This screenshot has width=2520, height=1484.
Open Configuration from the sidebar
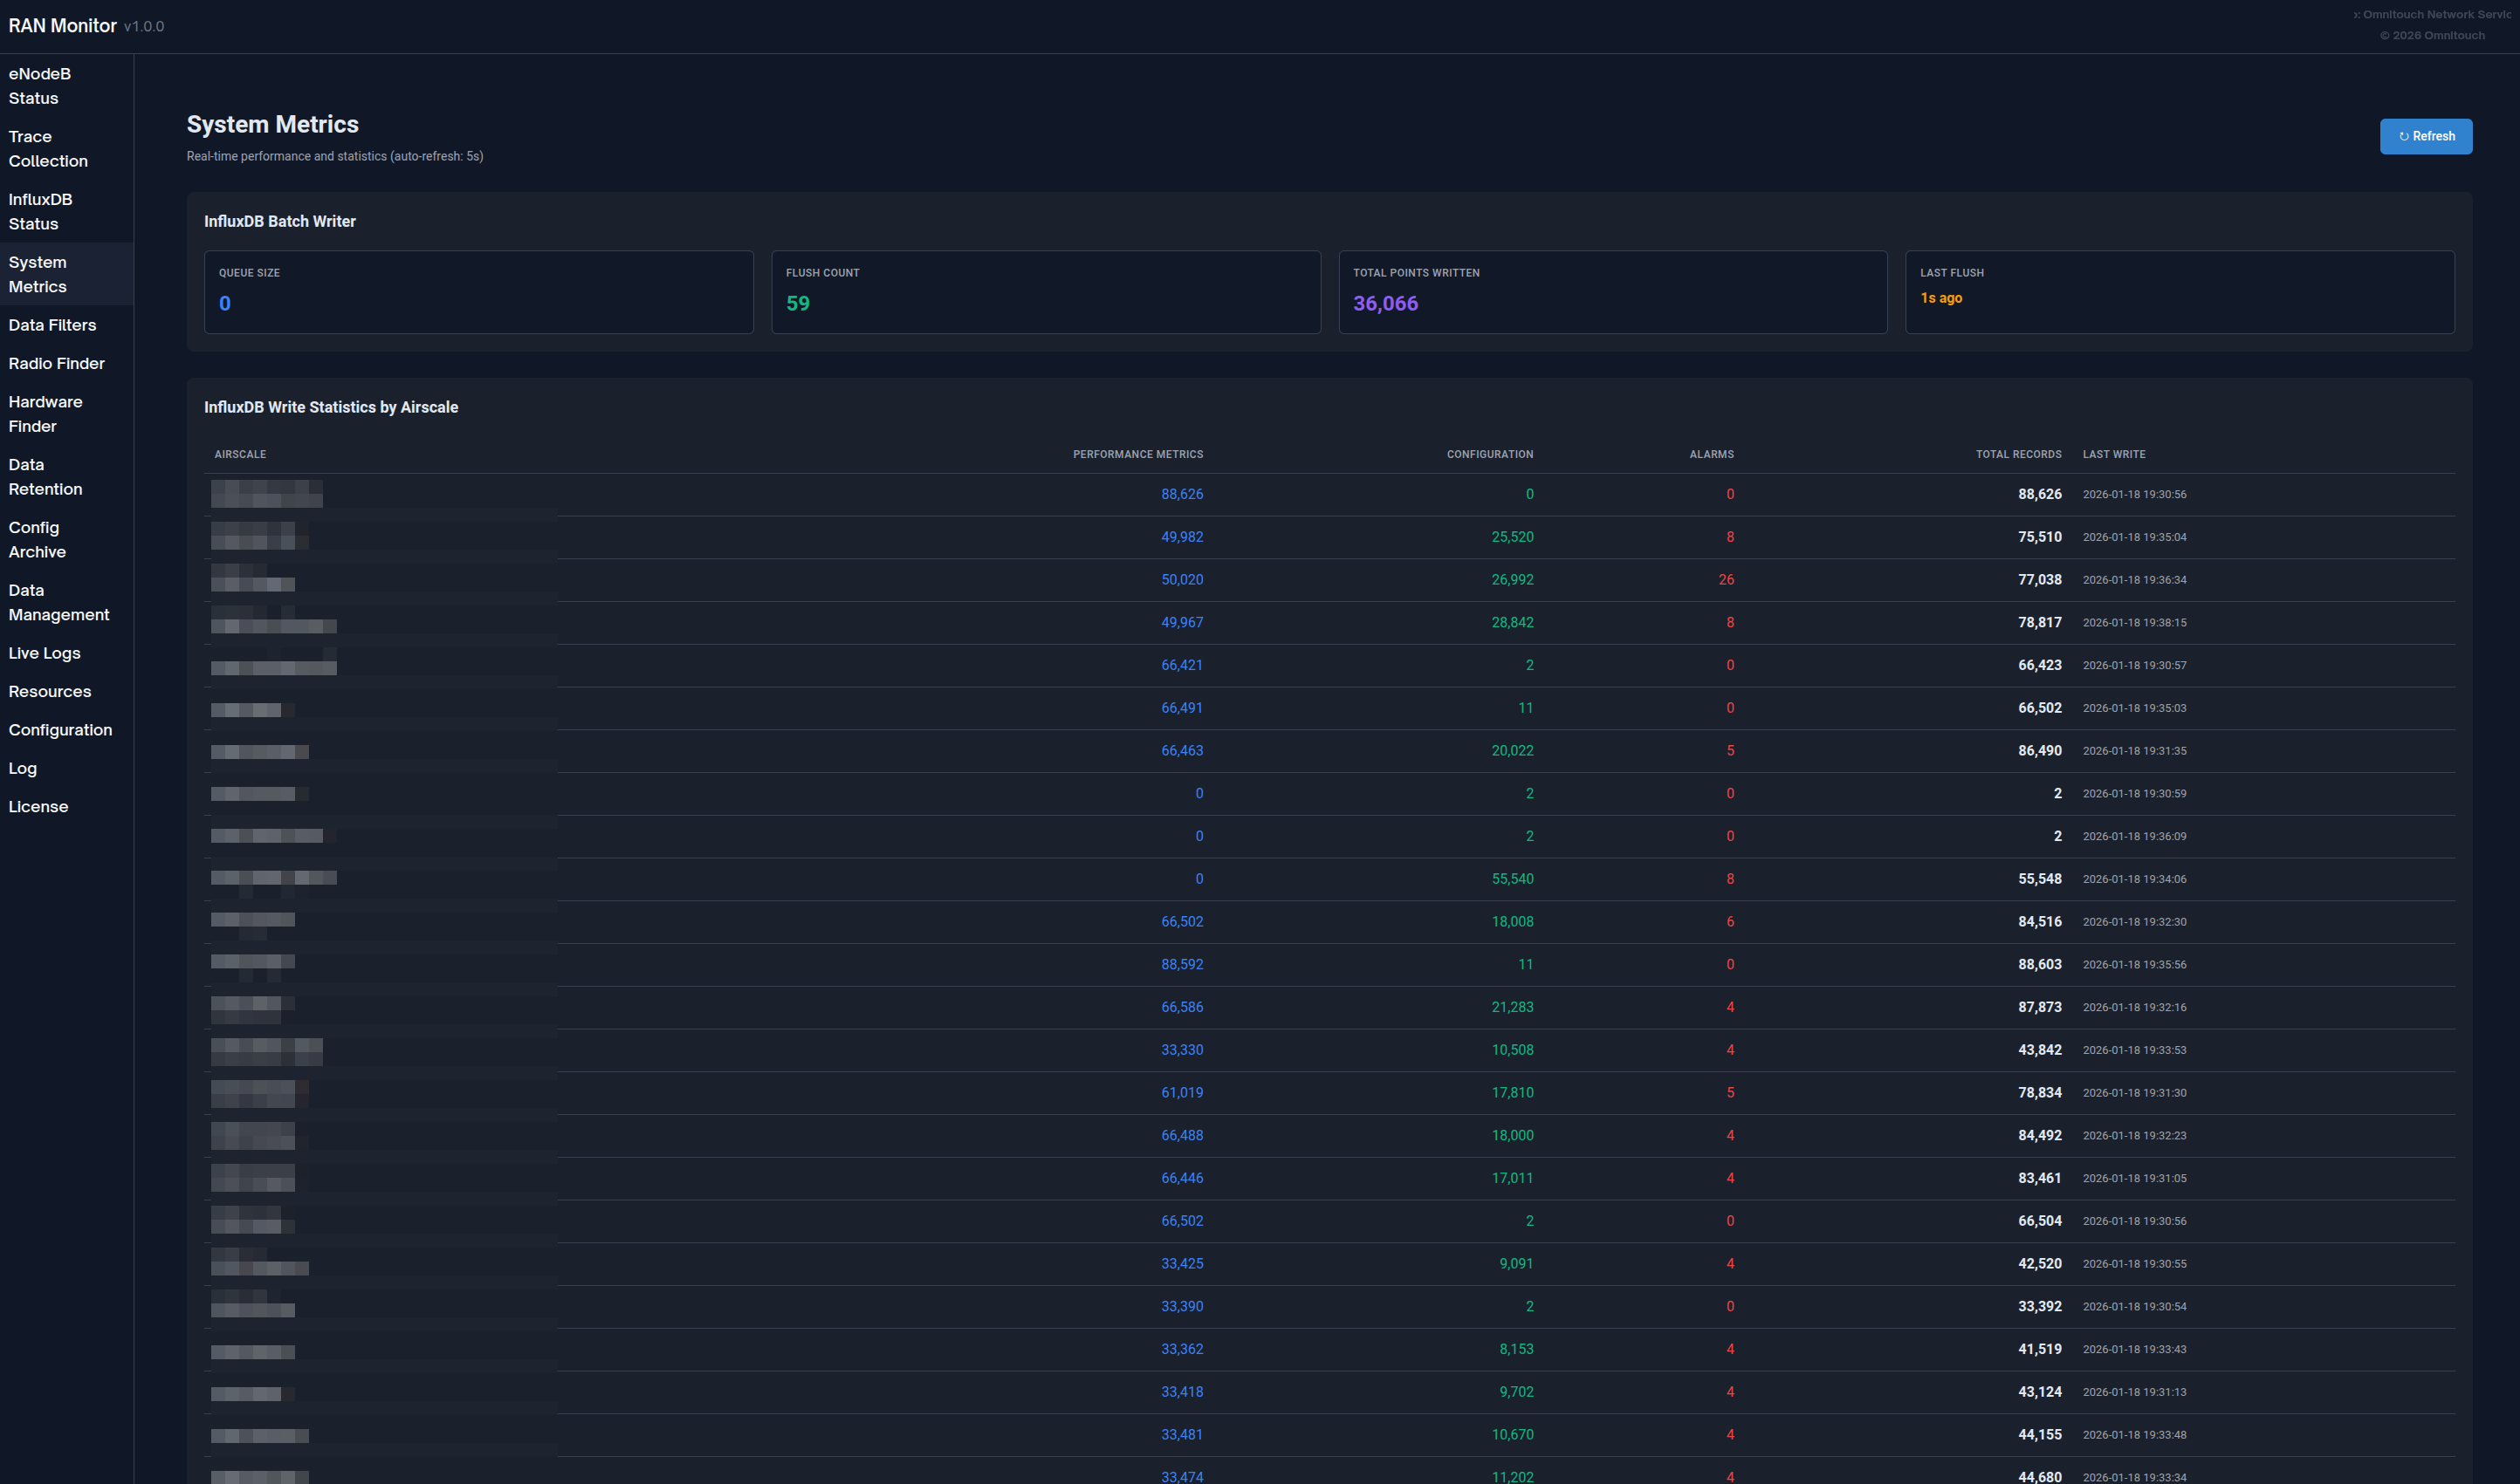pyautogui.click(x=60, y=730)
